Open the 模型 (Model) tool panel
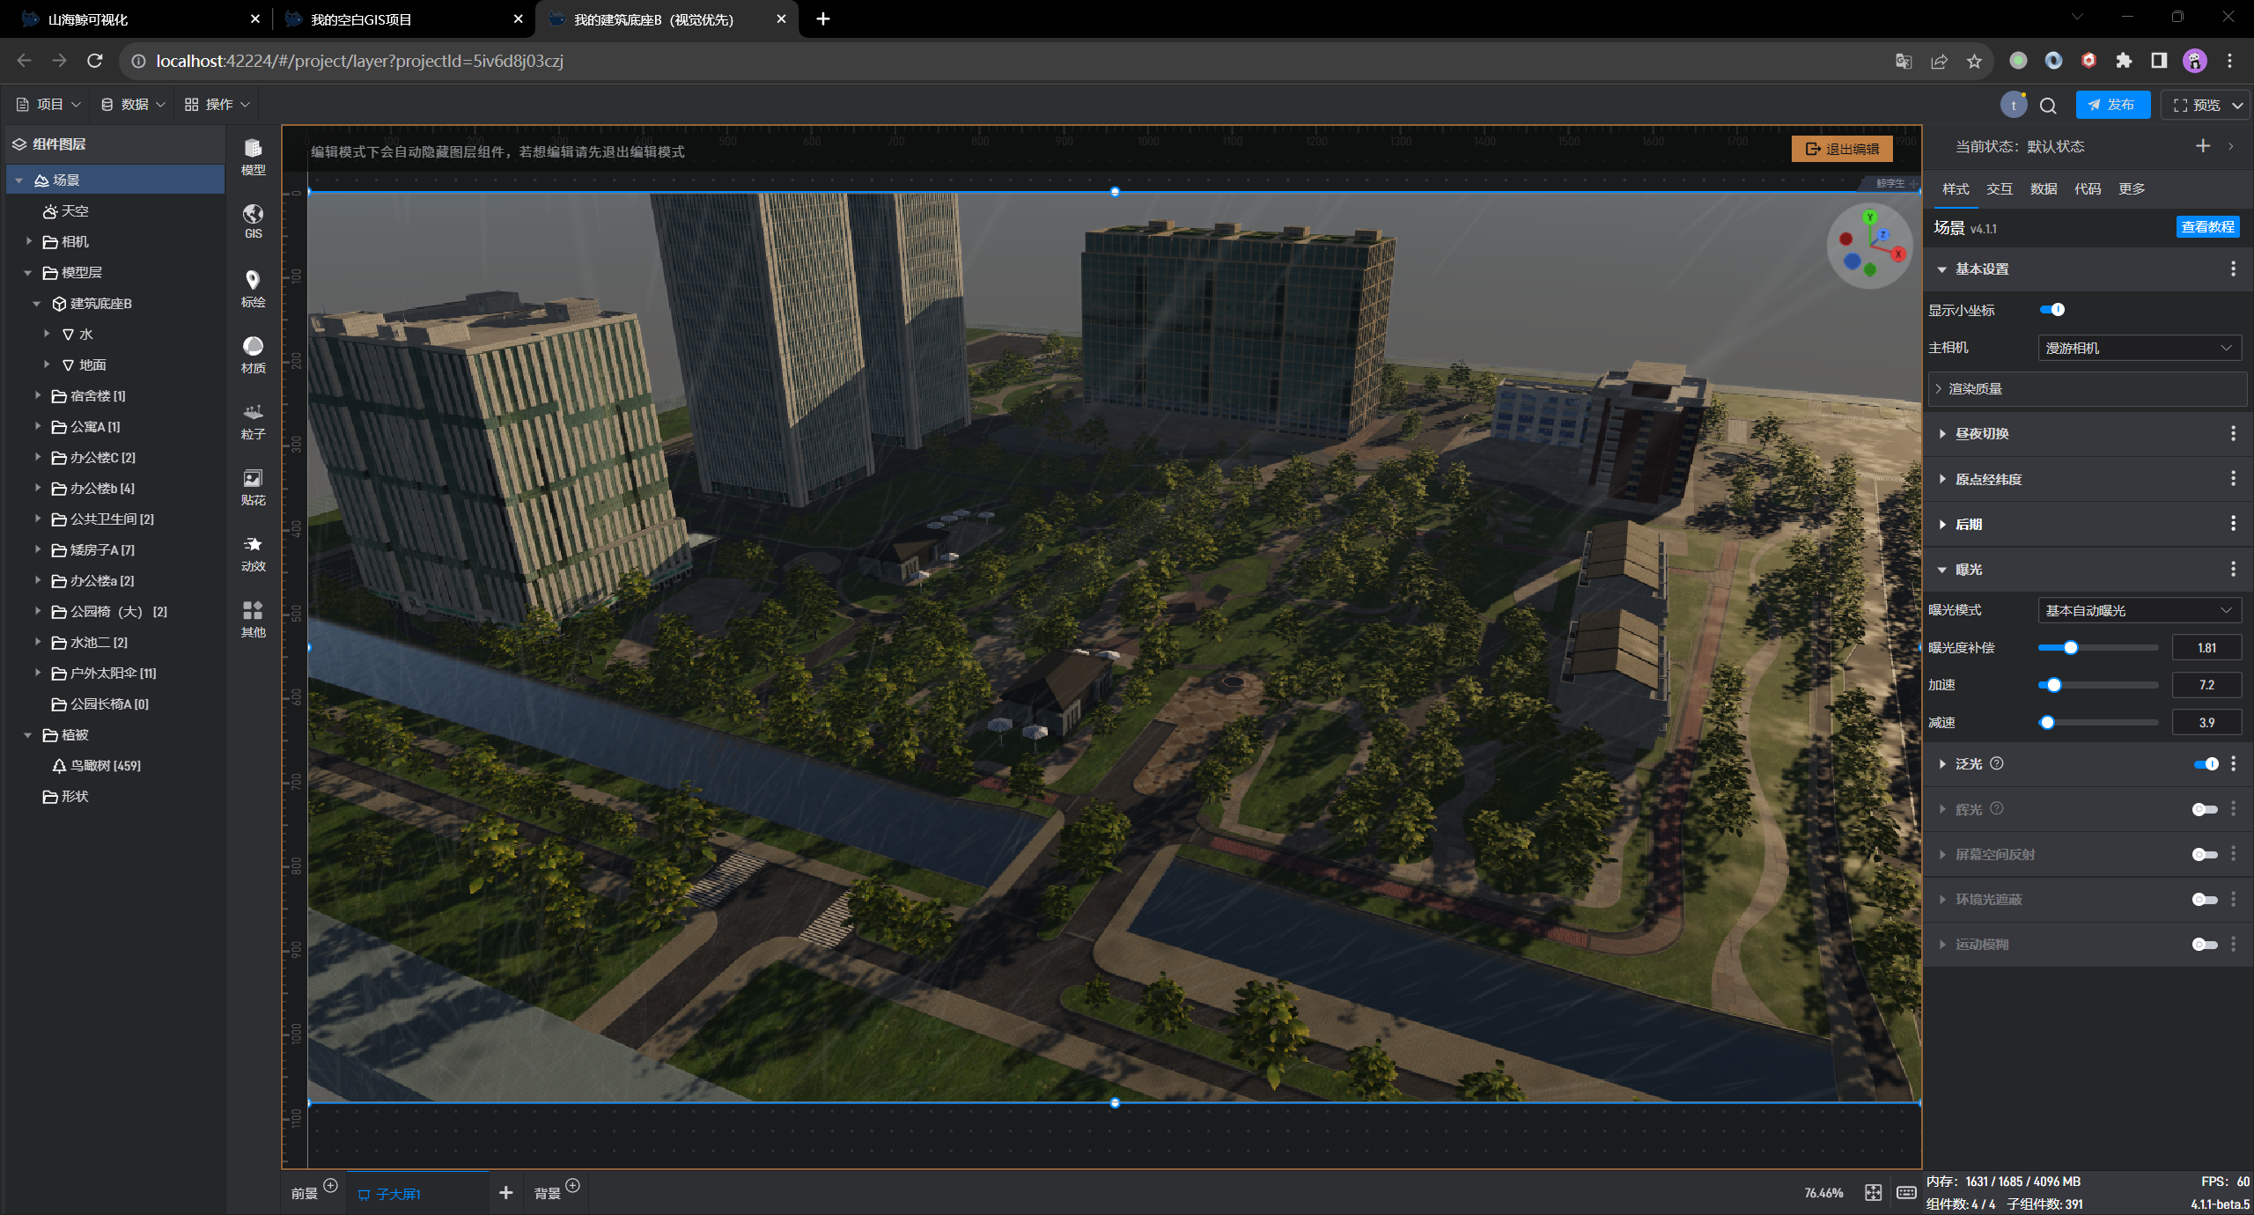The image size is (2254, 1215). coord(253,157)
